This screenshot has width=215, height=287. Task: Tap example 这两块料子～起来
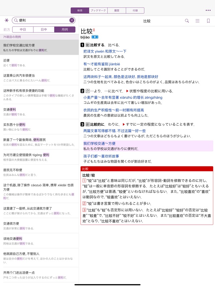[x=121, y=77]
